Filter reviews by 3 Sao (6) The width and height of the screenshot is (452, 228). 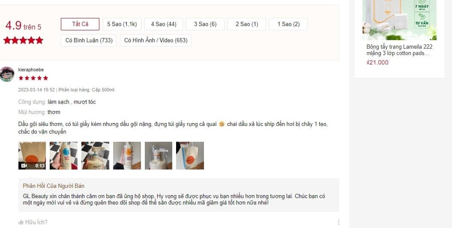coord(205,24)
